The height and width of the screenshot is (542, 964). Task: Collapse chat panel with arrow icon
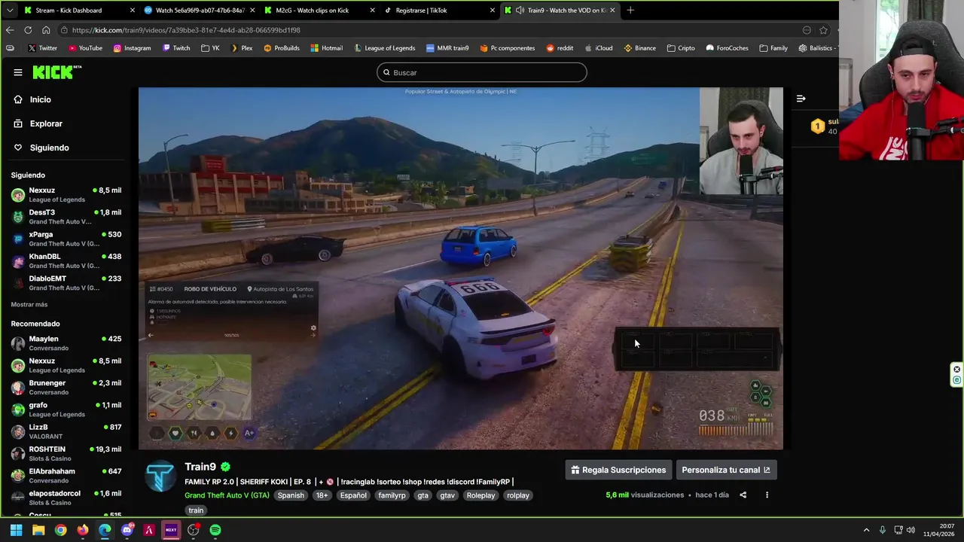tap(801, 99)
